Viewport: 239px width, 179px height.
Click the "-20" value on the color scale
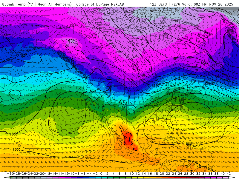41,174
